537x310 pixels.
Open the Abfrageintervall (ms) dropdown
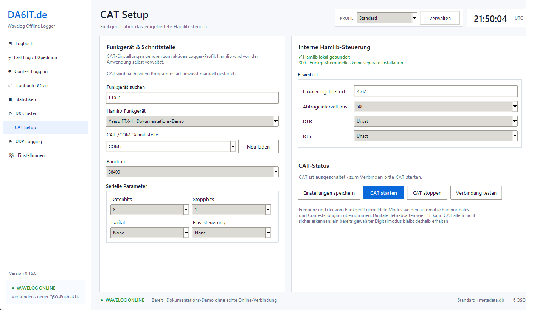[x=436, y=107]
